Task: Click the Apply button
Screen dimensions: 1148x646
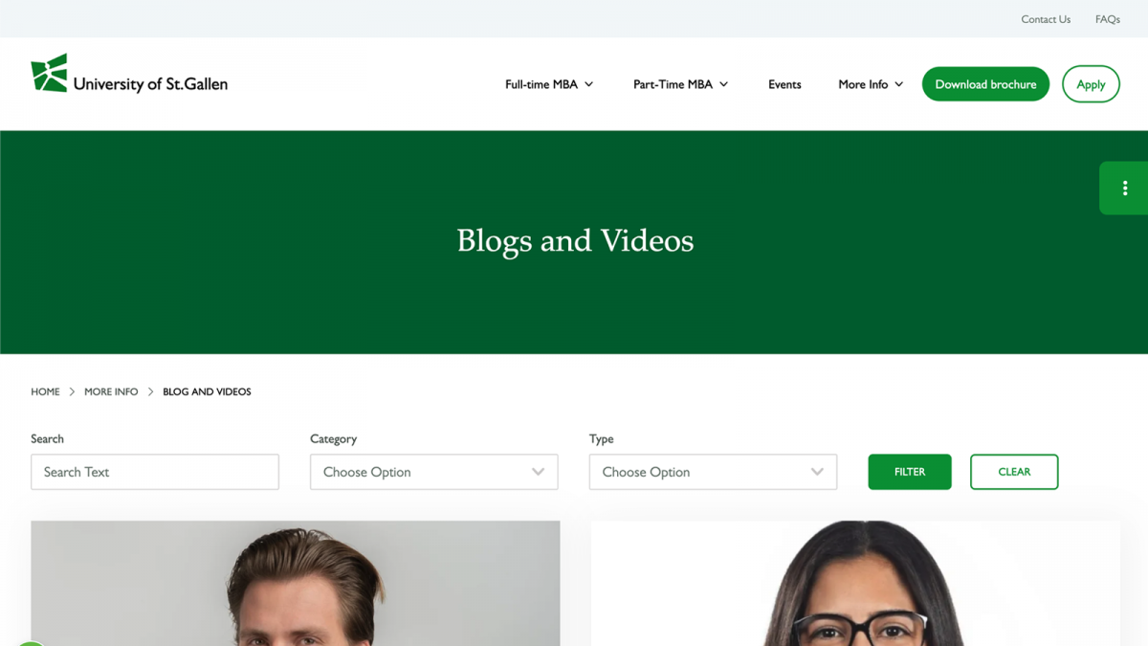Action: pyautogui.click(x=1091, y=84)
